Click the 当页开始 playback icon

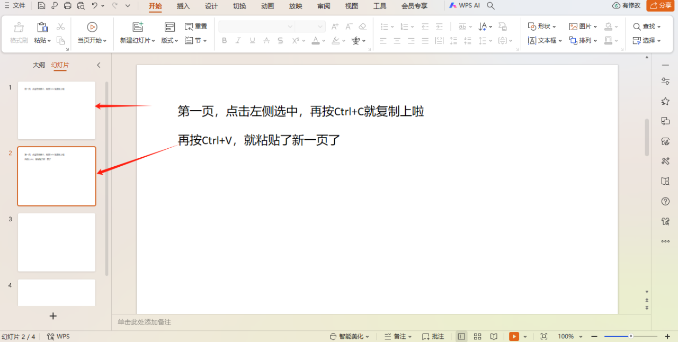[92, 26]
